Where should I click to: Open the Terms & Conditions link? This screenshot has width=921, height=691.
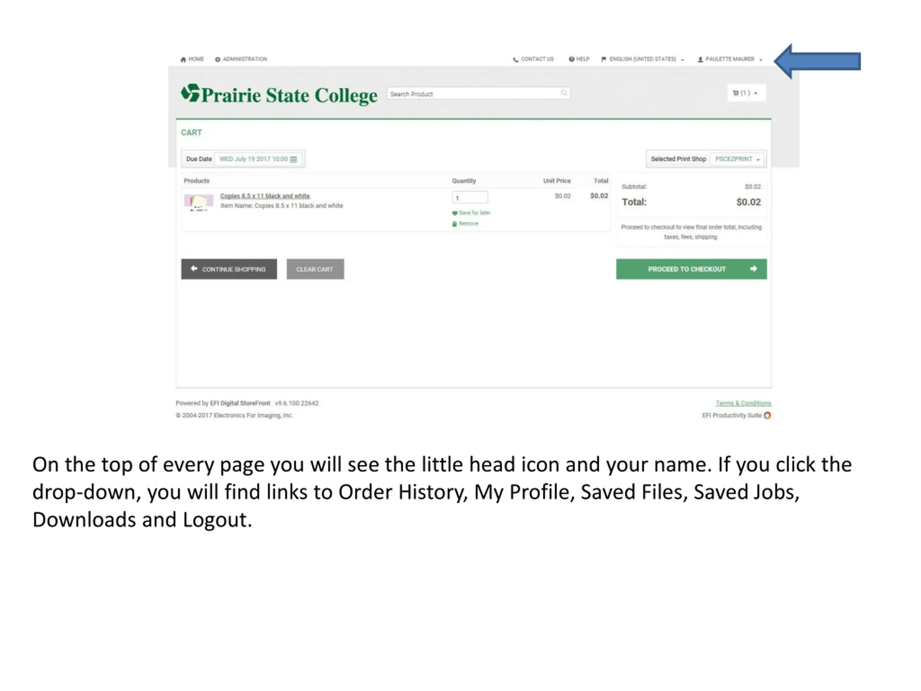pyautogui.click(x=743, y=403)
